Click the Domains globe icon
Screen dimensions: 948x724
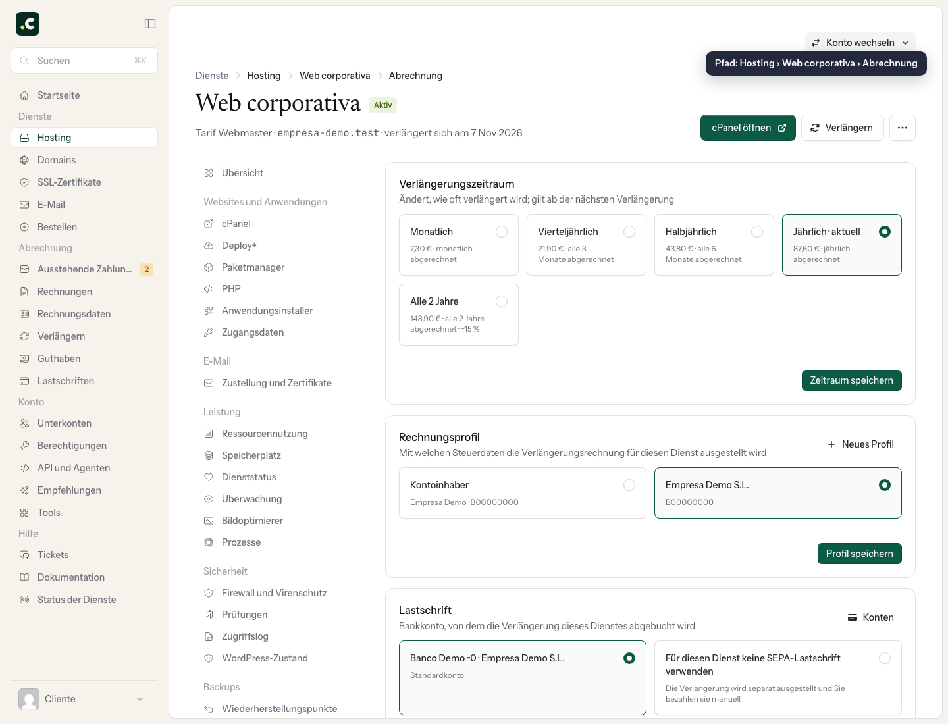tap(24, 160)
